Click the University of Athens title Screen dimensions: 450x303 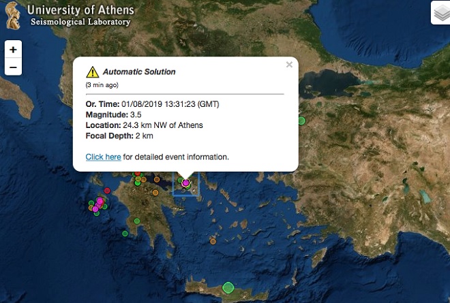[x=80, y=10]
